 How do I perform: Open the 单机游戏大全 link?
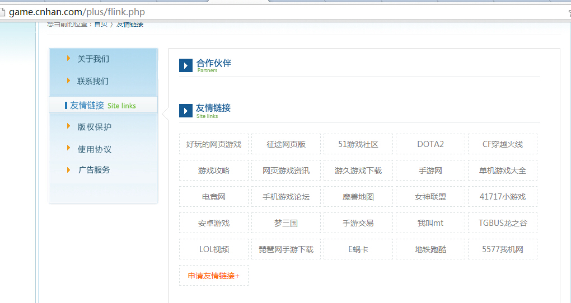pos(503,171)
